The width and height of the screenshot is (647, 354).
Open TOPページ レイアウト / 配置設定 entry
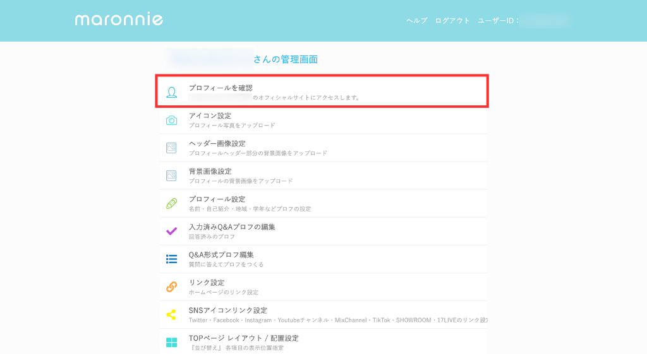(323, 343)
